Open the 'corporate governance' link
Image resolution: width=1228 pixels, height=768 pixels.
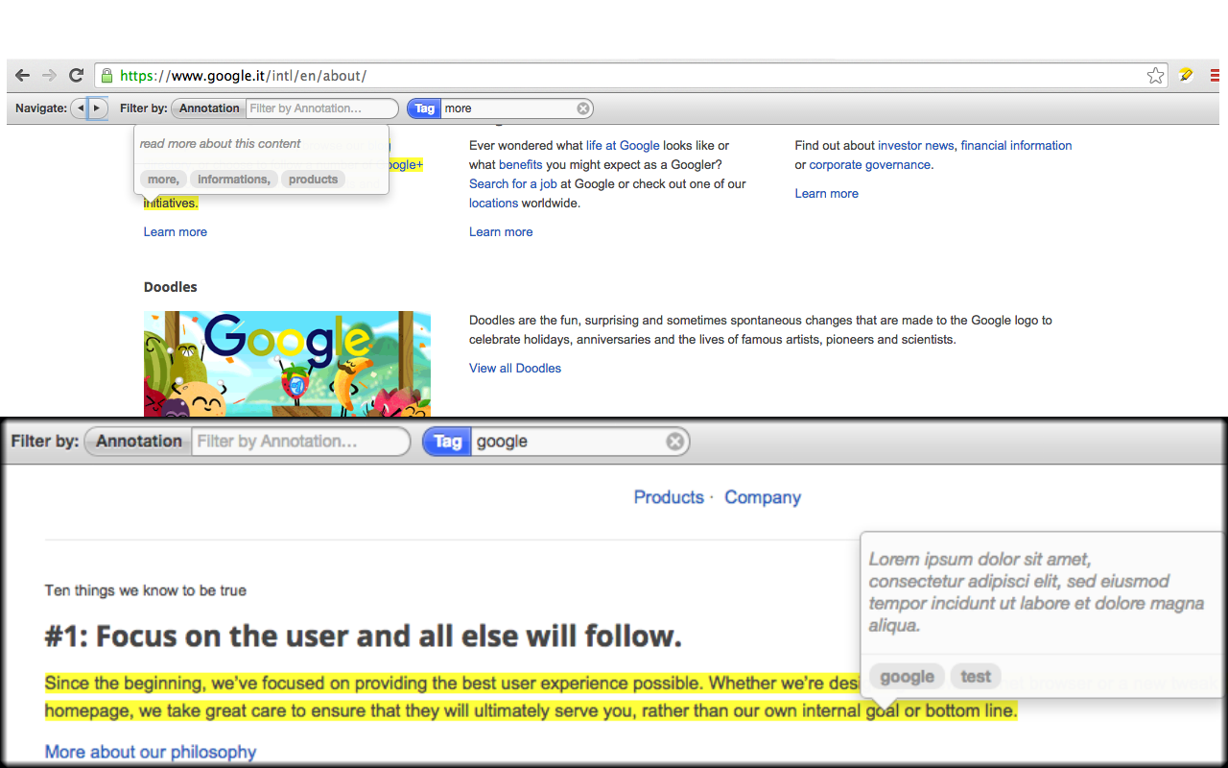click(869, 165)
